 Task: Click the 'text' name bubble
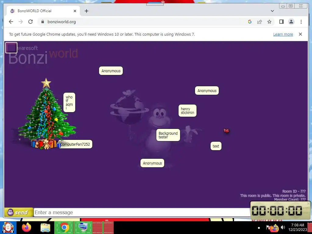click(216, 146)
